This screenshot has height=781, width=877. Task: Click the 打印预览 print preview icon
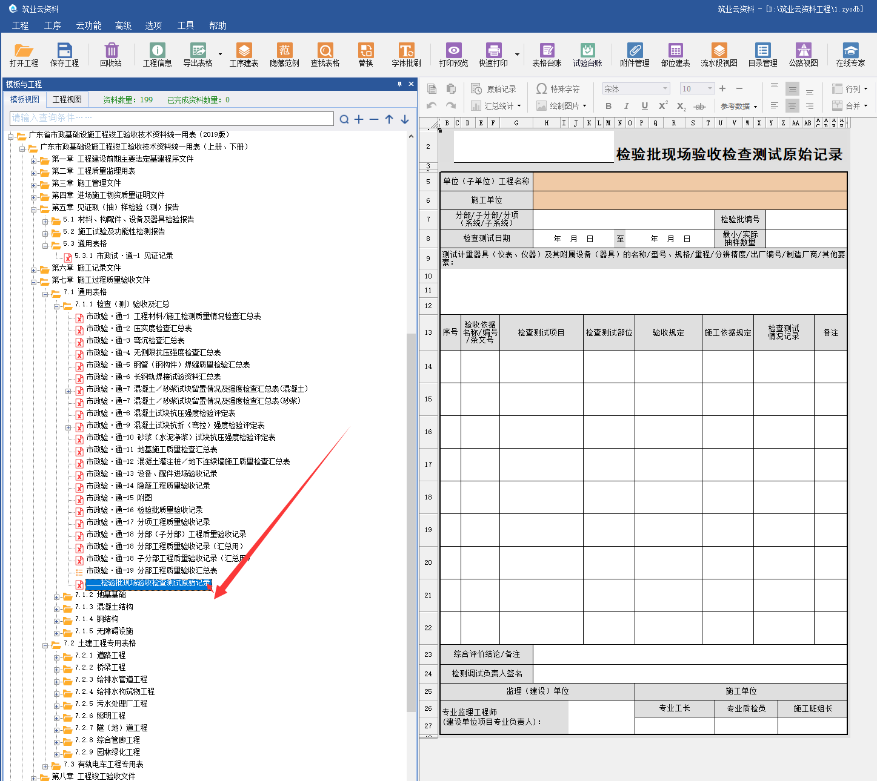tap(453, 54)
